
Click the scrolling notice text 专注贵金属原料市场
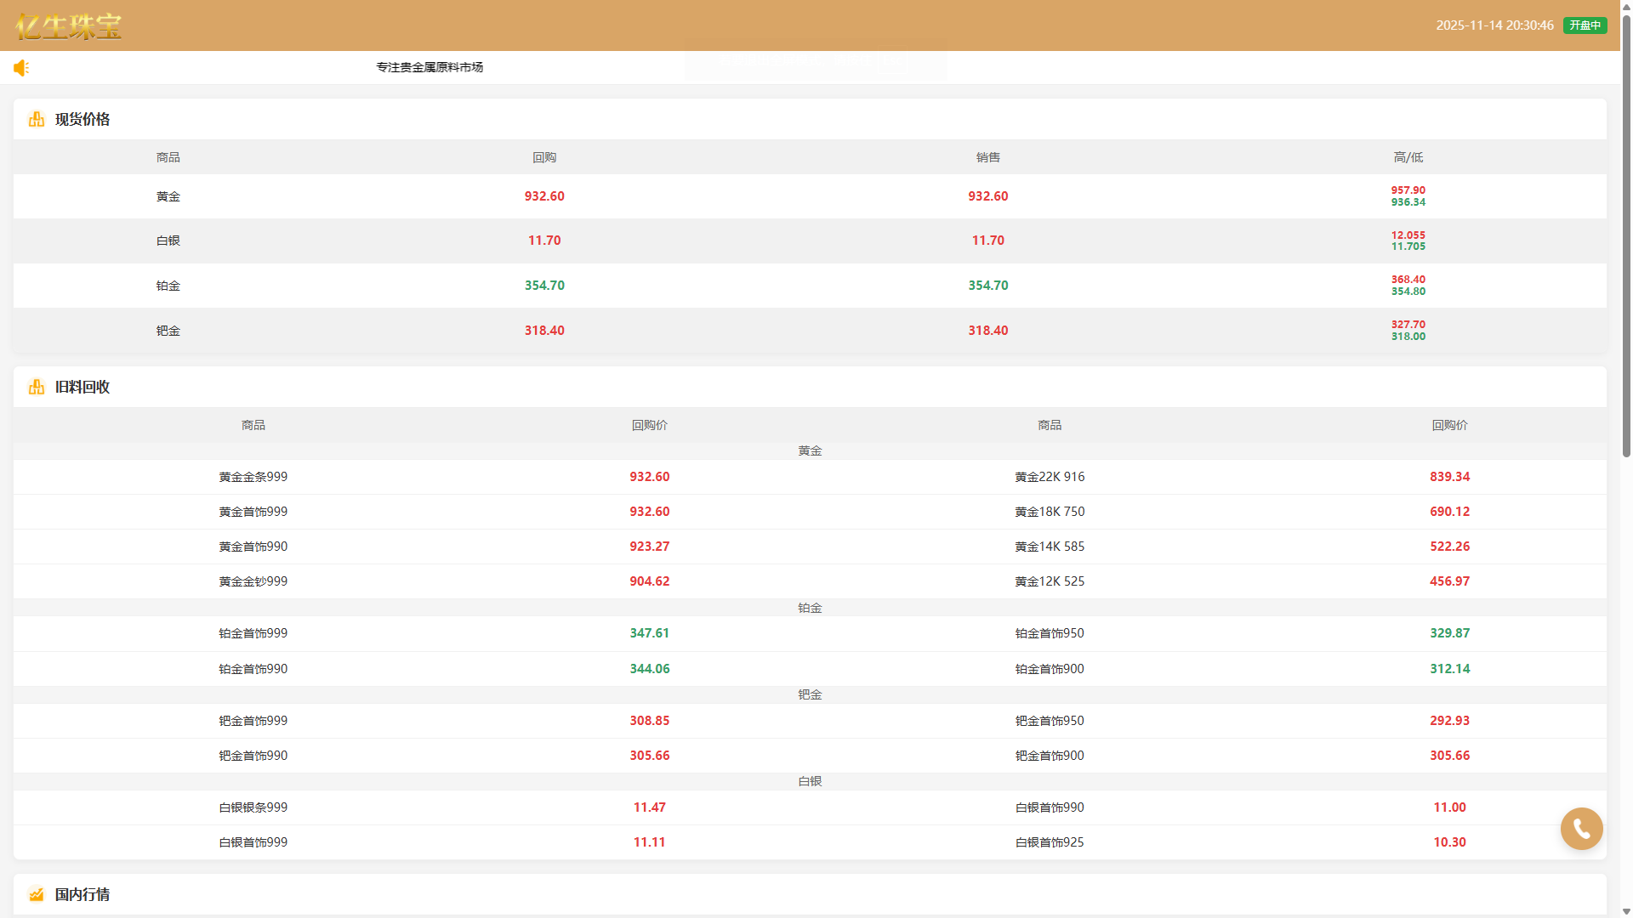coord(430,67)
